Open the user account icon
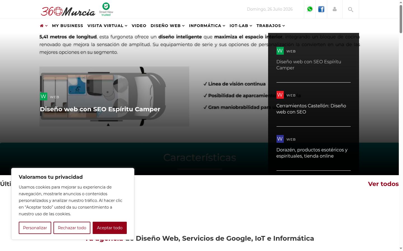403x251 pixels. click(335, 9)
